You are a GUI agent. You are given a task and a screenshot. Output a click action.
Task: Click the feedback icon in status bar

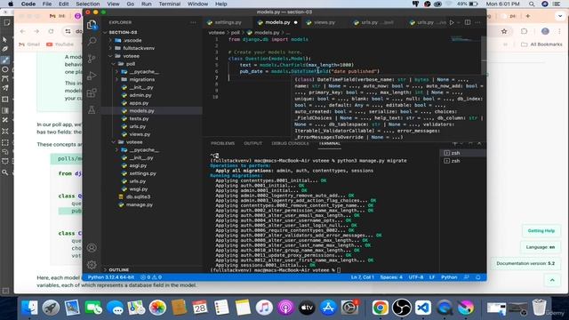tap(467, 277)
